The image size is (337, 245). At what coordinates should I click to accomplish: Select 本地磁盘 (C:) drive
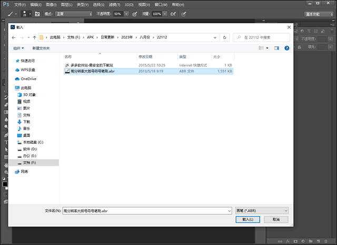coord(33,142)
